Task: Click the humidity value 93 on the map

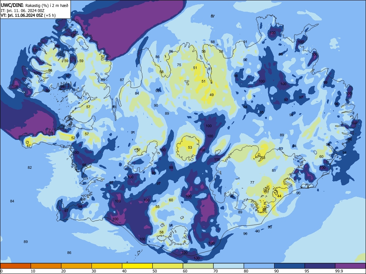Action: point(114,107)
